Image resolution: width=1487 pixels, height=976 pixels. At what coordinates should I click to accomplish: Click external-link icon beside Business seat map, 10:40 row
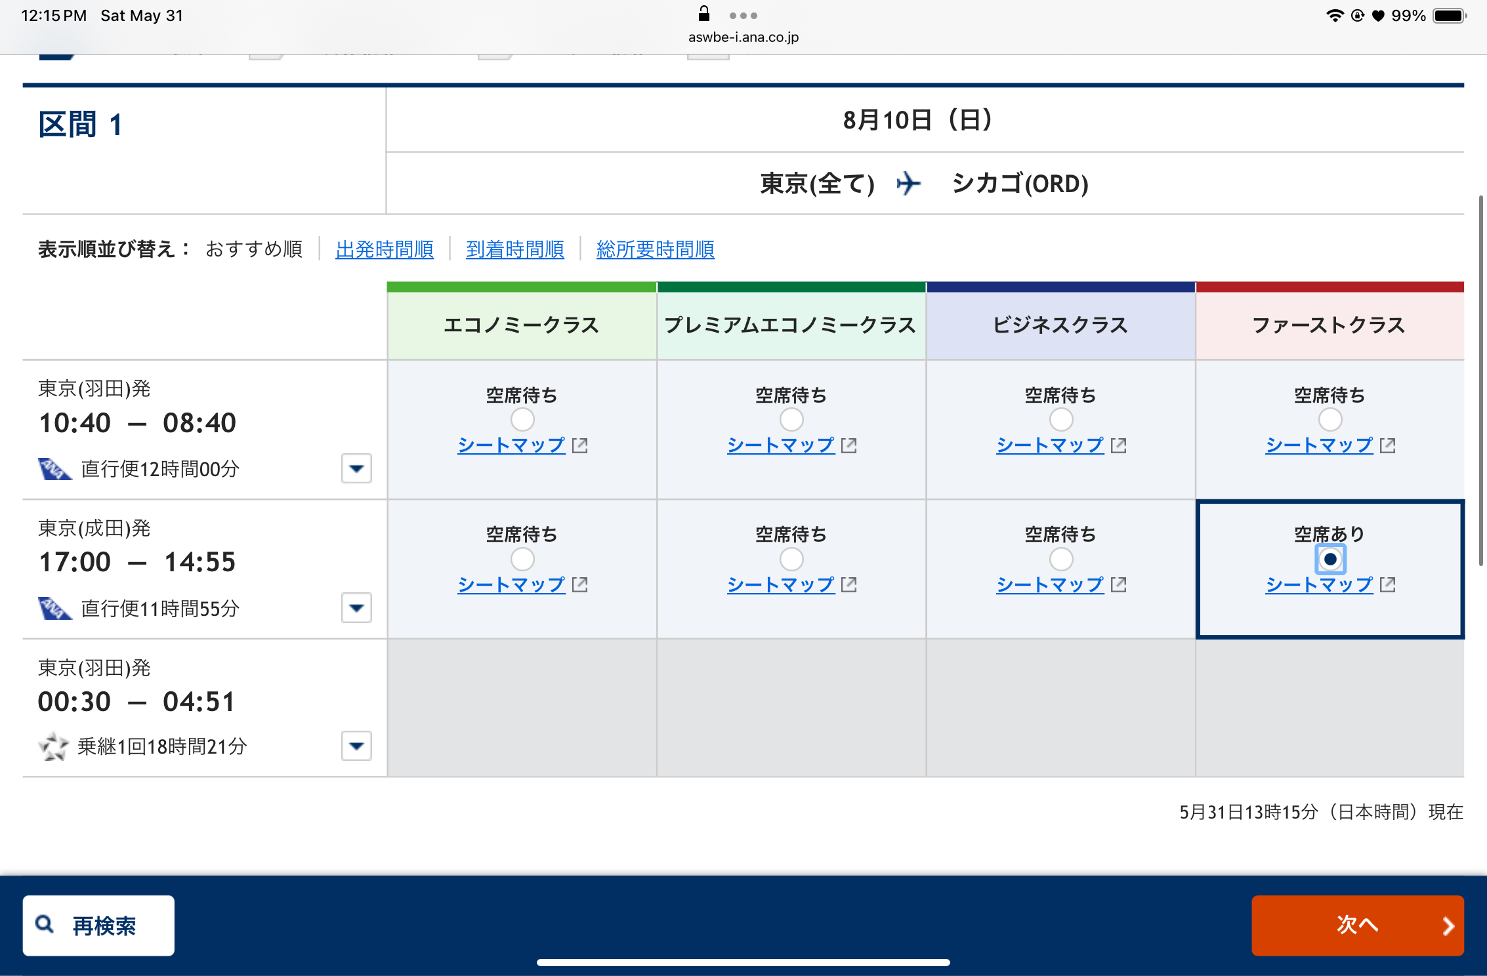[x=1119, y=445]
